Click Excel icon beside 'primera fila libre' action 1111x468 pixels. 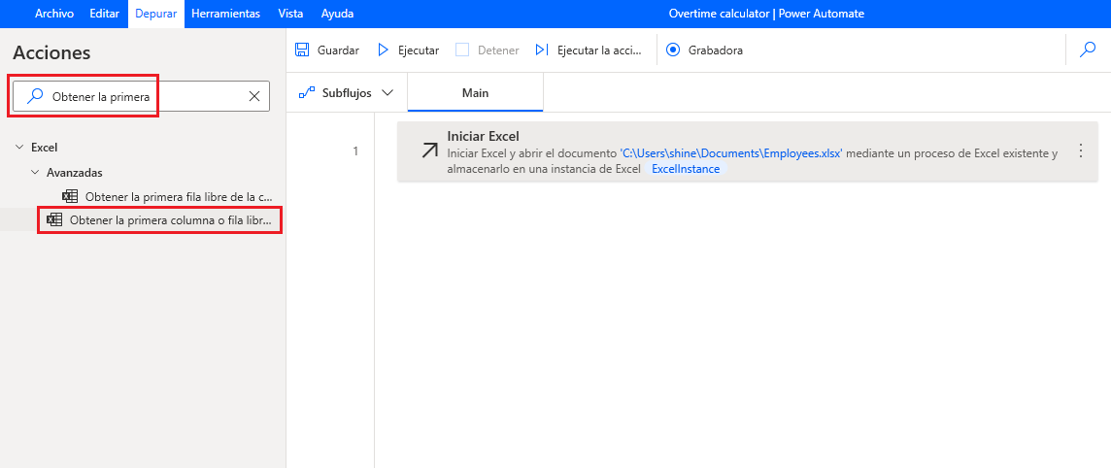pos(70,196)
